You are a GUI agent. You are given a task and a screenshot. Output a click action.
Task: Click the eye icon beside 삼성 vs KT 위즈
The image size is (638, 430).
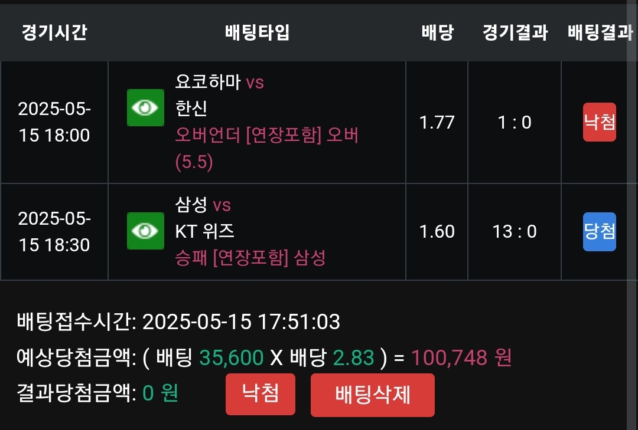pyautogui.click(x=145, y=231)
